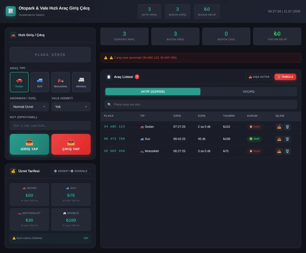Focus the Plaka Girin input field
This screenshot has width=306, height=253.
(x=50, y=55)
